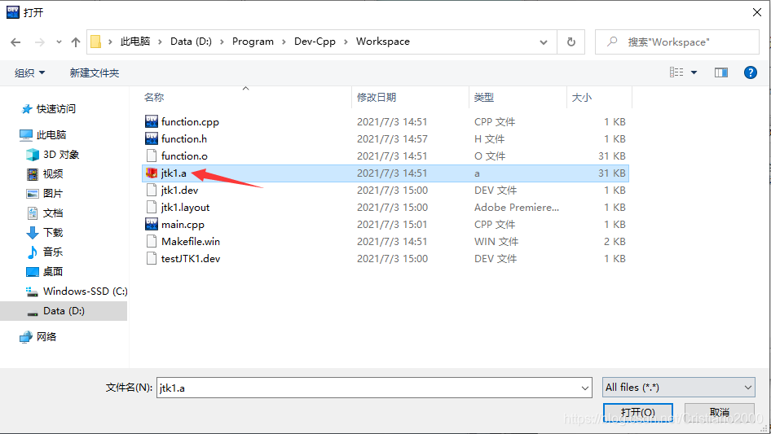Refresh the Workspace folder view

571,42
